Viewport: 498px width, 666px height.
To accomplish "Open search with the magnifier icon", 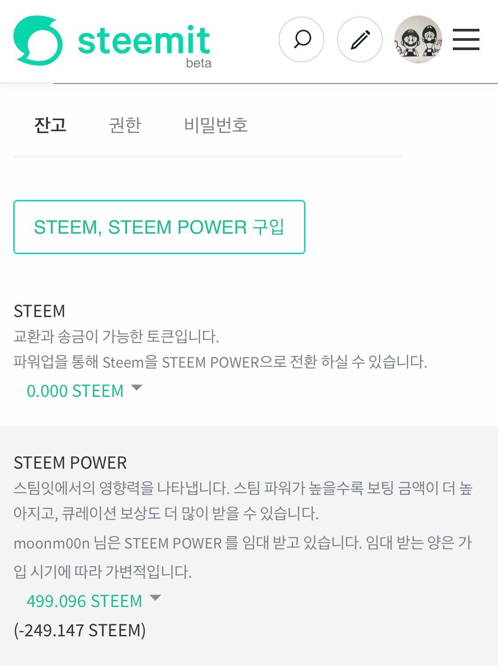I will click(x=301, y=39).
